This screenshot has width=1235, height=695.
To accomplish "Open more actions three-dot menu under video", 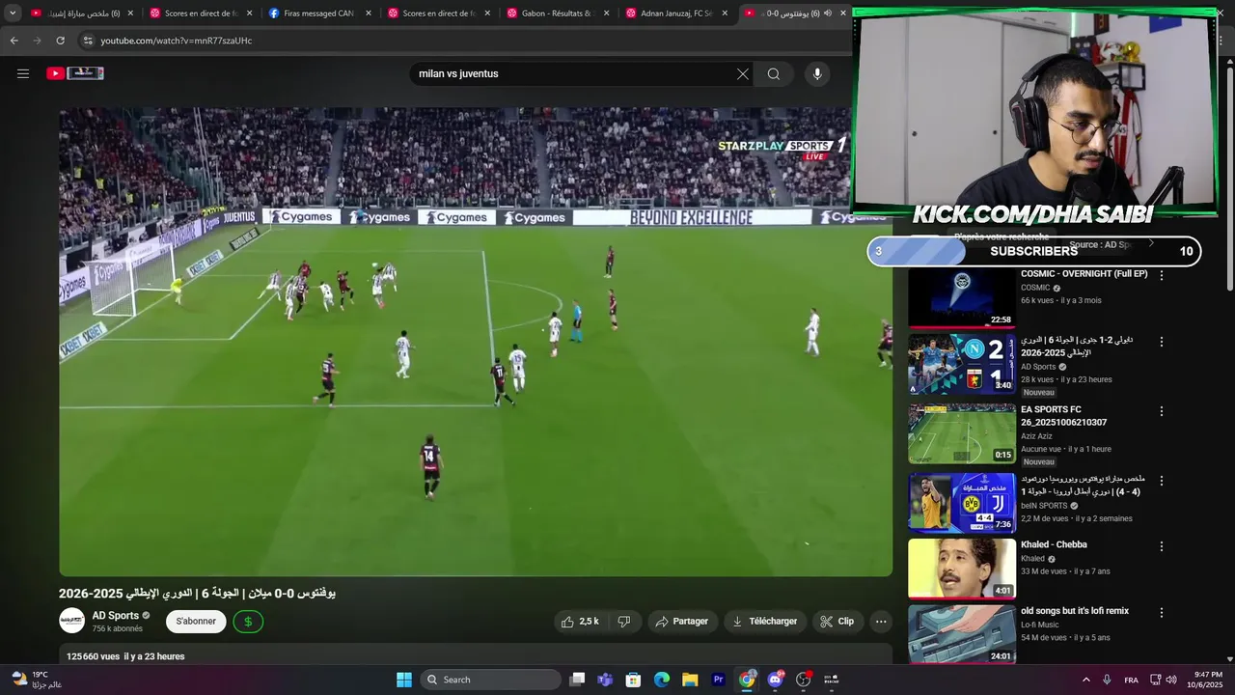I will [x=881, y=622].
